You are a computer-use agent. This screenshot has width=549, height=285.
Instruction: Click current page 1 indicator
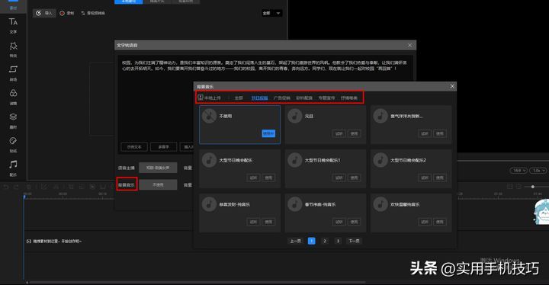pyautogui.click(x=311, y=241)
